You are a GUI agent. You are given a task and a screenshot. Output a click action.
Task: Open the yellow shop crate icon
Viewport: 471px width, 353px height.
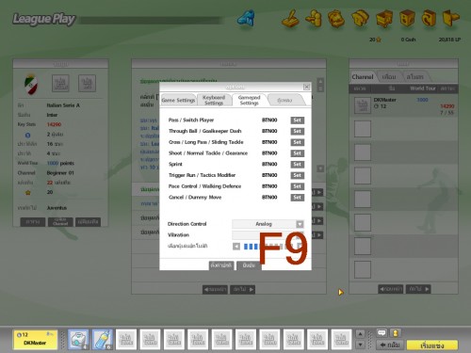[384, 19]
